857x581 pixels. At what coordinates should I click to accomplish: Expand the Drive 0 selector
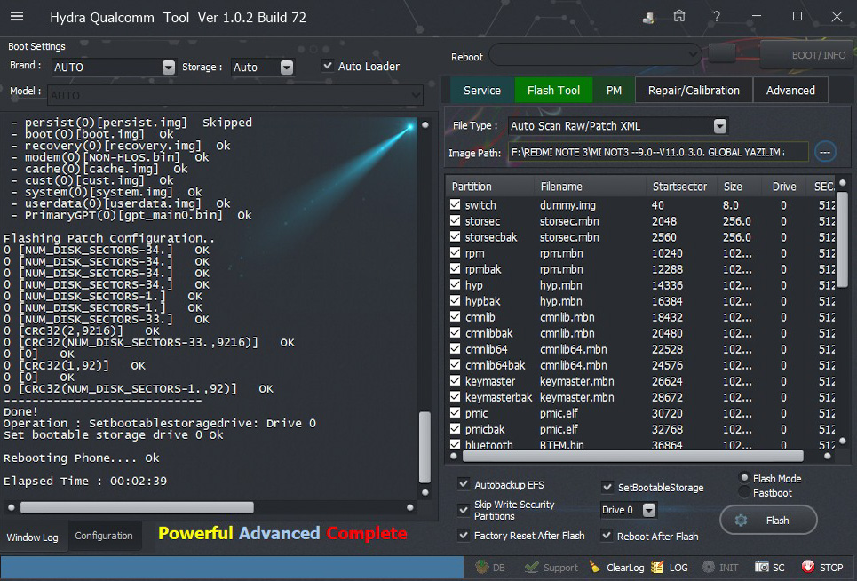point(649,510)
